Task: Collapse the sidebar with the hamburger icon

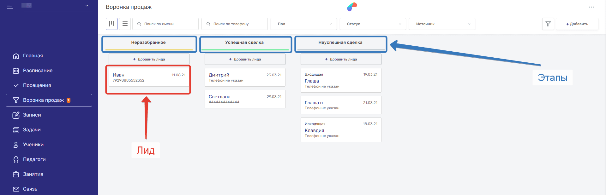Action: 10,7
